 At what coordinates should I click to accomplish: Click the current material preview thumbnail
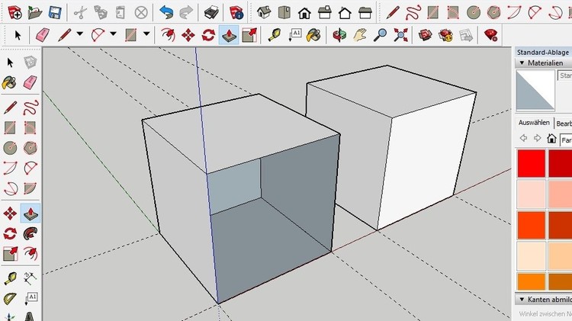pos(535,90)
